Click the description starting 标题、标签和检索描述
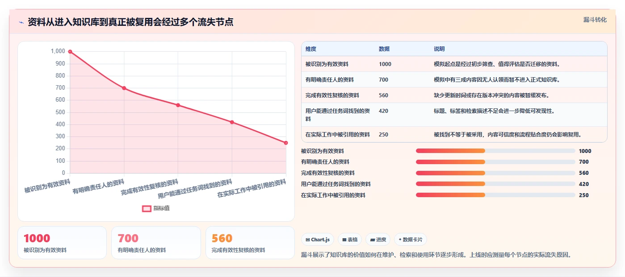This screenshot has width=625, height=277. tap(494, 111)
